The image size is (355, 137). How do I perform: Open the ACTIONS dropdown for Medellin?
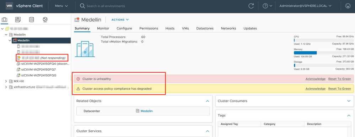(120, 19)
